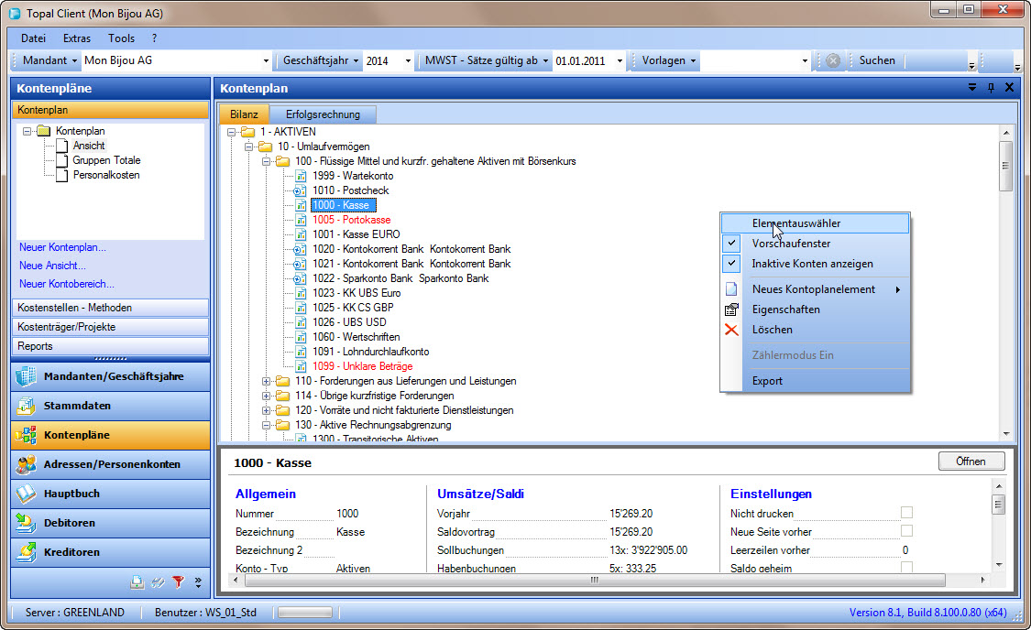
Task: Expand the 110 - Forderungen folder
Action: click(x=268, y=381)
